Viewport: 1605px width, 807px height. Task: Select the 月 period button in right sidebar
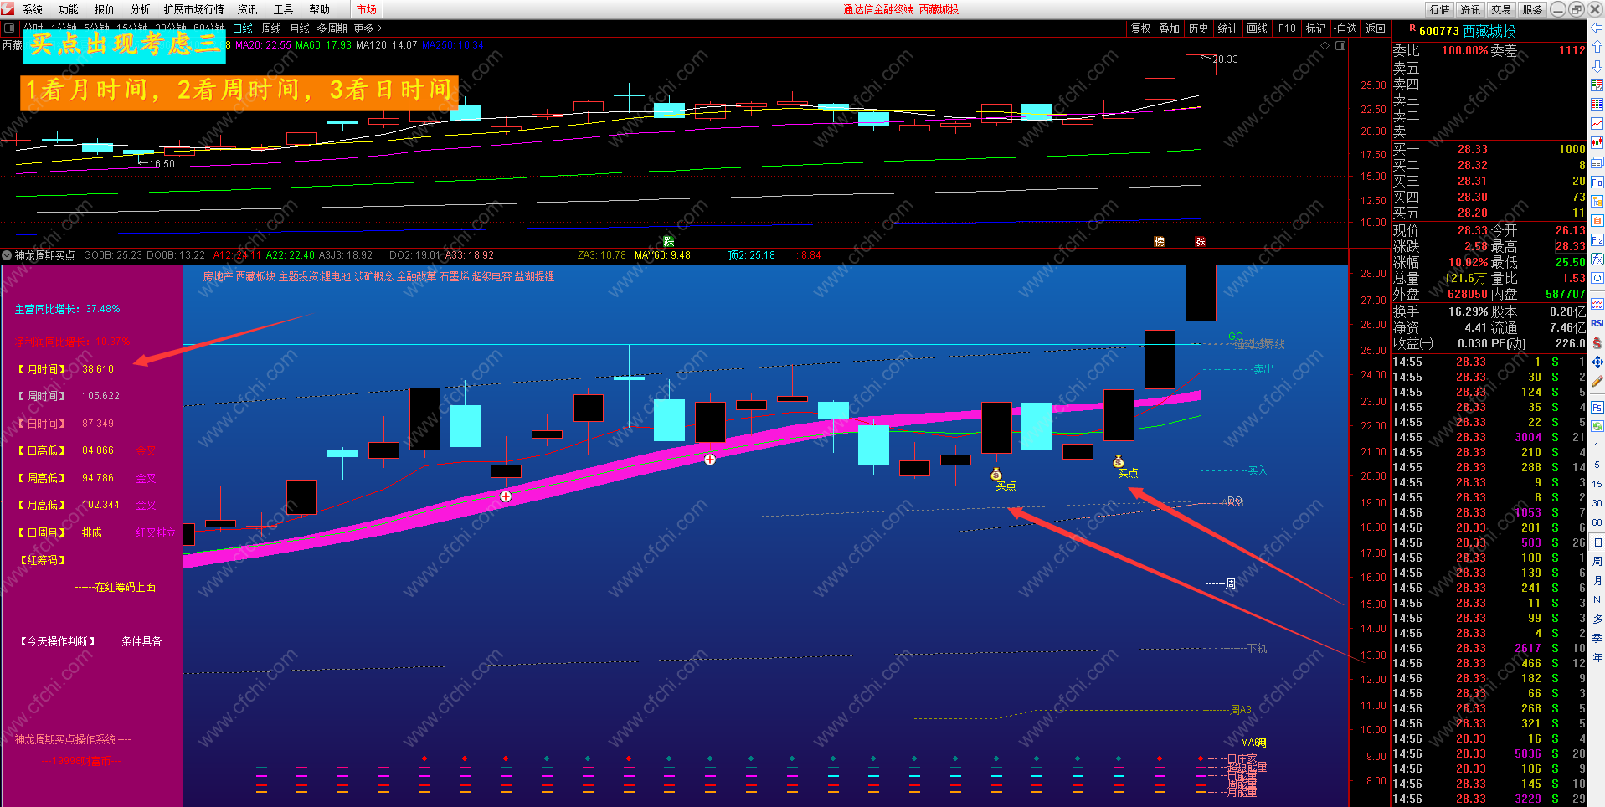(x=1597, y=580)
